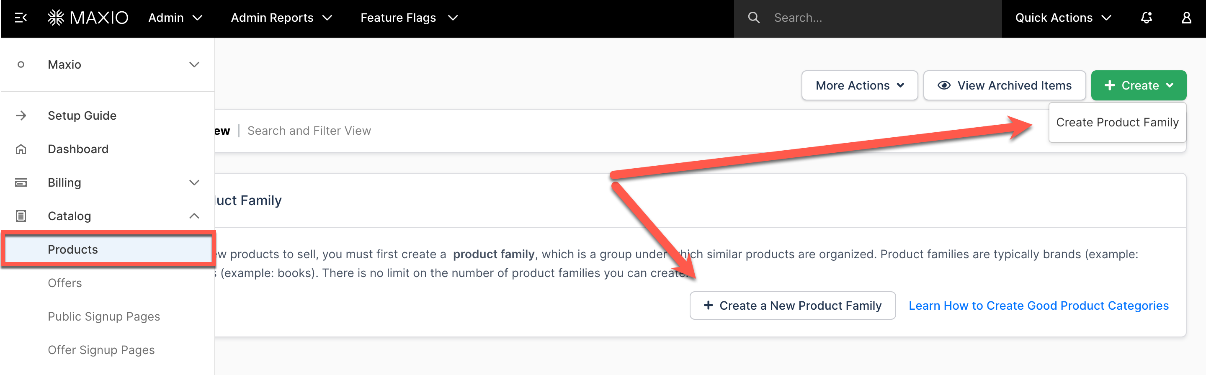Click into the top Search field

coord(880,18)
